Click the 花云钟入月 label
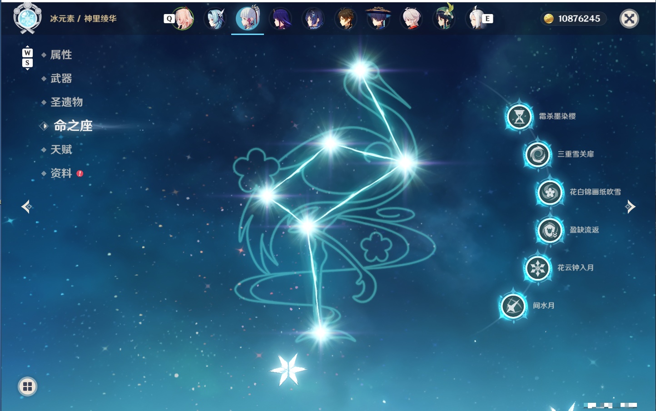This screenshot has height=411, width=656. pos(576,267)
